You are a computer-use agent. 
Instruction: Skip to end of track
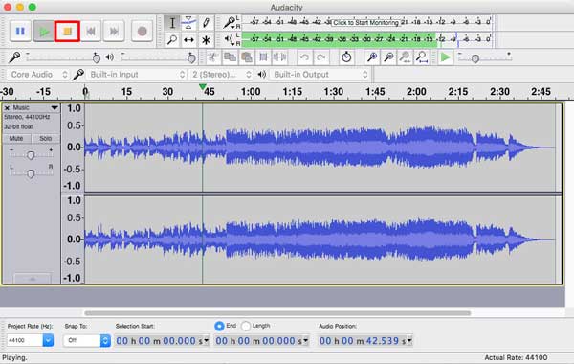tap(114, 32)
